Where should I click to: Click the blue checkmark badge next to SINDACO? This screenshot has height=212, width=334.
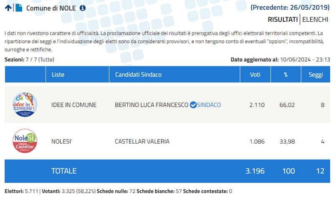pyautogui.click(x=193, y=105)
